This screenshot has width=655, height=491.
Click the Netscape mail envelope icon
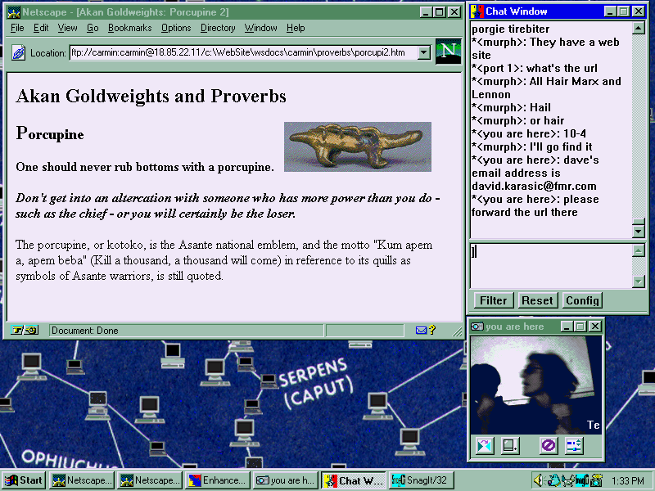coord(421,331)
